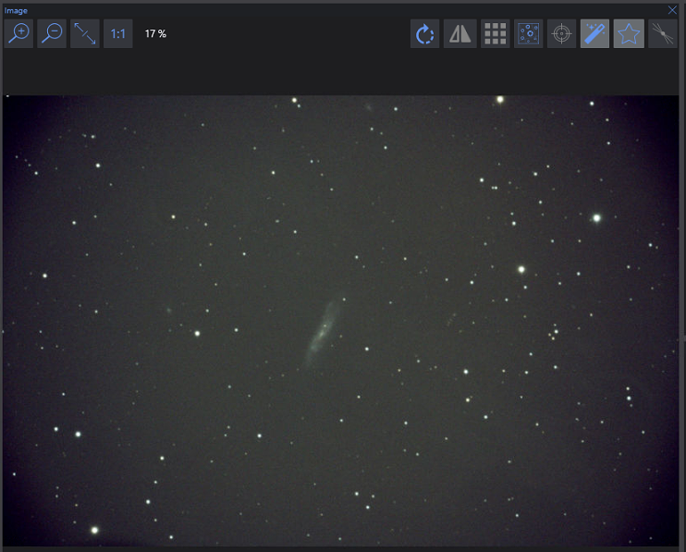The width and height of the screenshot is (686, 552).
Task: Click the 17 % zoom level text
Action: point(155,33)
